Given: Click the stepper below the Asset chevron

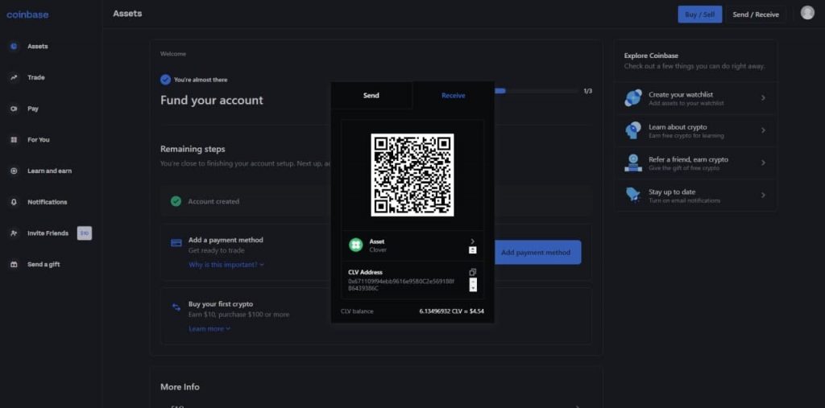Looking at the screenshot, I should pos(472,250).
